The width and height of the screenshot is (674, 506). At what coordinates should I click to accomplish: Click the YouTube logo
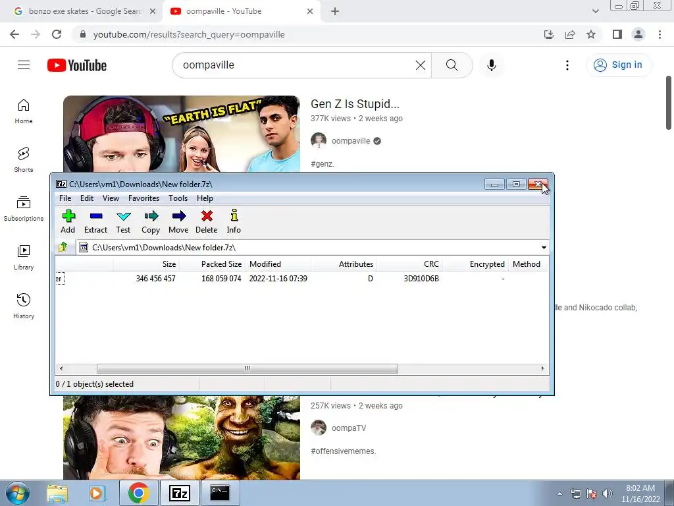coord(77,65)
